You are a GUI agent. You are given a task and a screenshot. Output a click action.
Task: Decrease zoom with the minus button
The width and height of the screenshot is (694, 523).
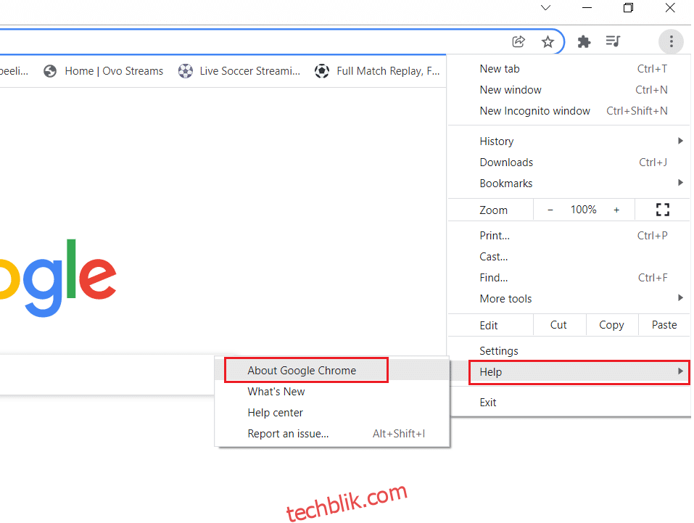550,210
